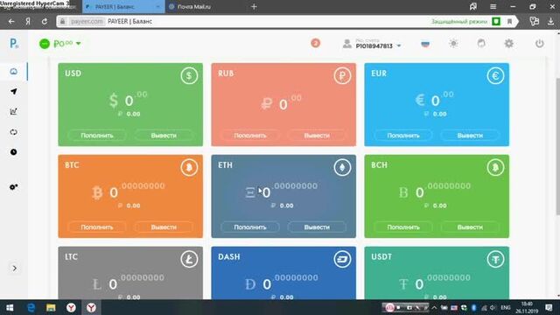Click the bitcoin cash icon on BCH card
The image size is (560, 315).
pos(495,167)
